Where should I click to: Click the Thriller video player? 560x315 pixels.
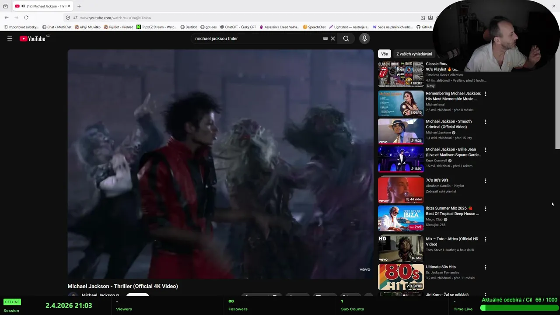220,164
